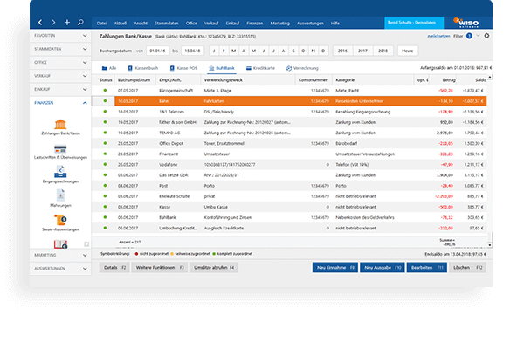Select first month J filter button
The image size is (524, 342).
click(214, 51)
